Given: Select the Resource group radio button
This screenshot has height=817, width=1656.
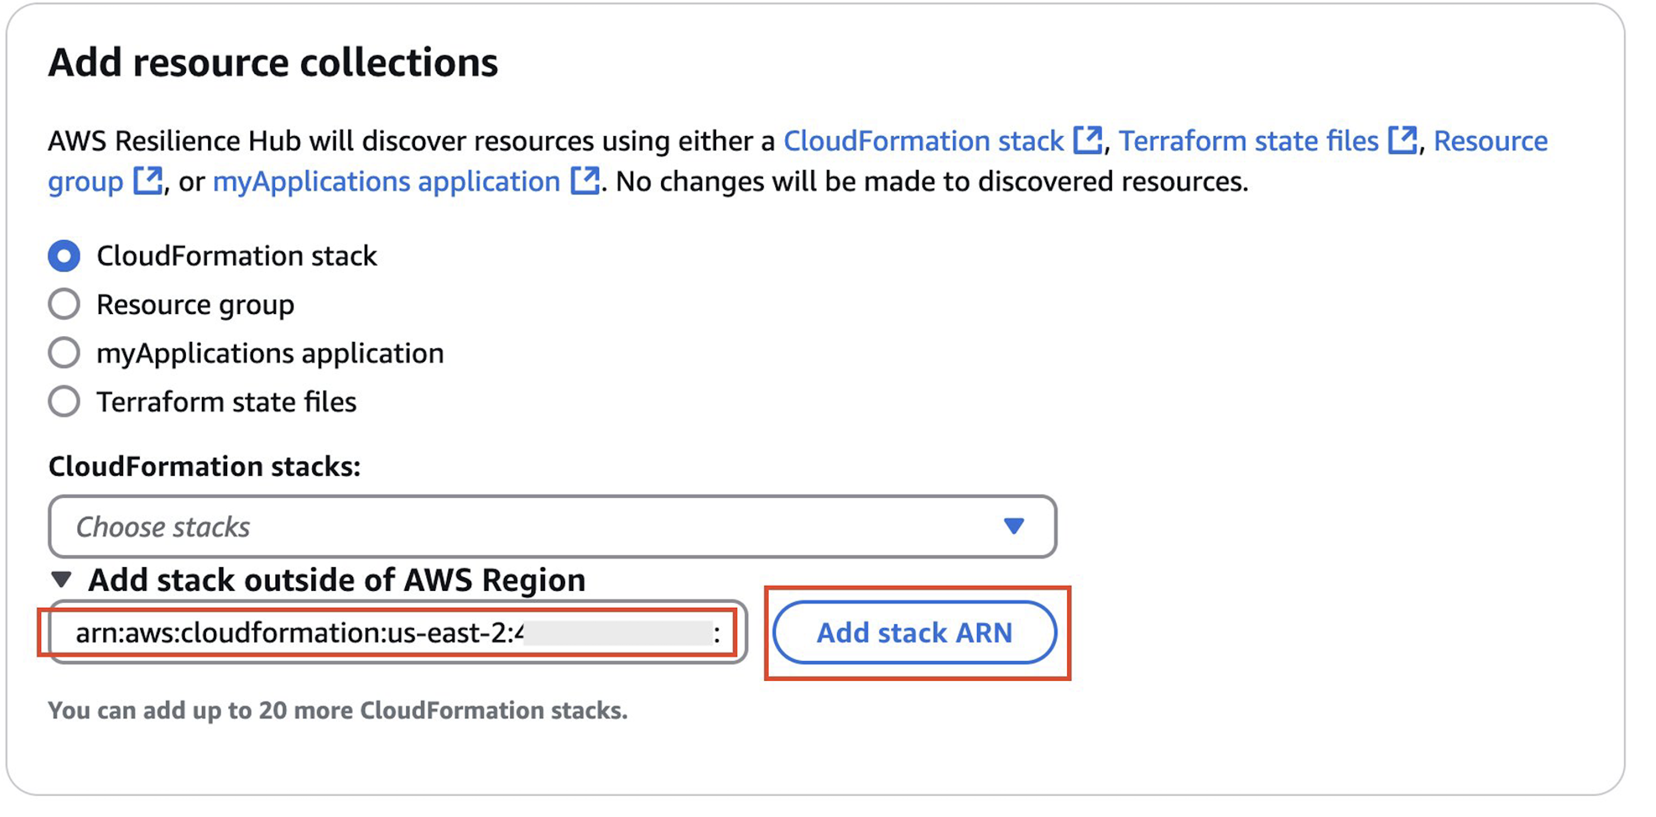Looking at the screenshot, I should coord(64,304).
